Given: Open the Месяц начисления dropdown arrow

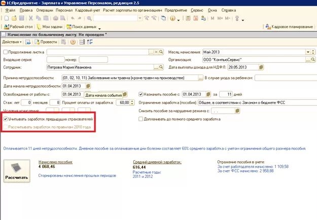Looking at the screenshot, I should coord(308,52).
